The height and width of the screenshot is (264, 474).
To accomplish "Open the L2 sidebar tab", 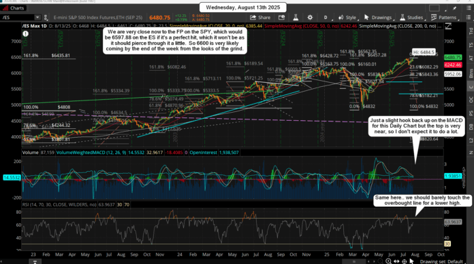I will coord(471,140).
